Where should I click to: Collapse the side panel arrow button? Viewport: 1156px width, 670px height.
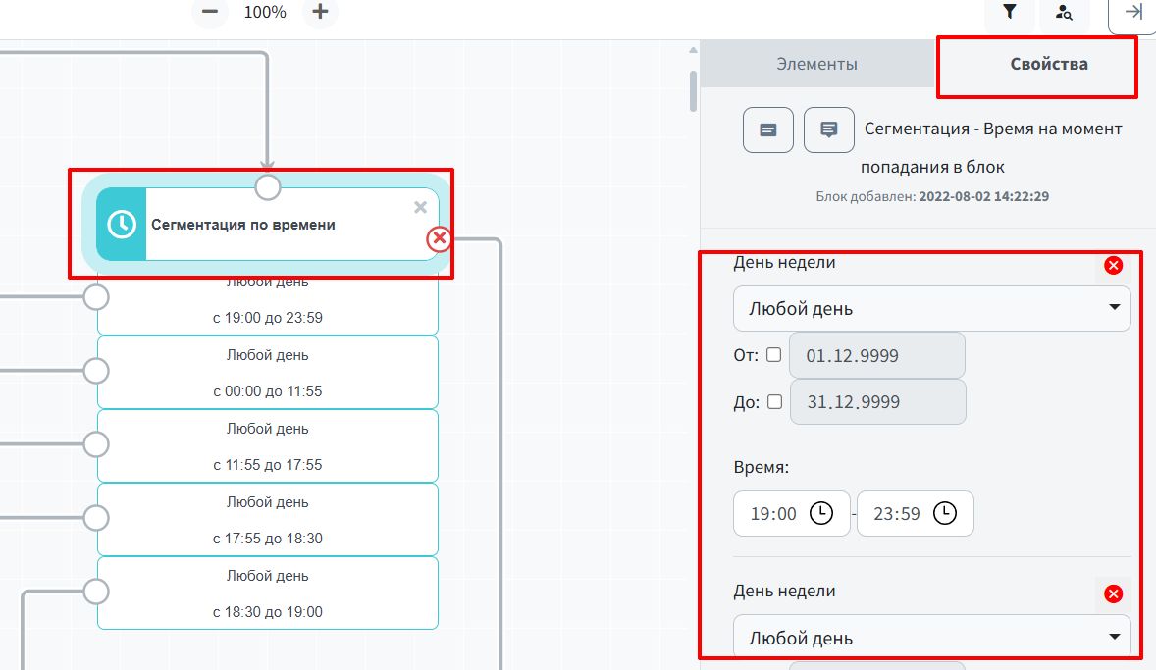tap(1132, 12)
